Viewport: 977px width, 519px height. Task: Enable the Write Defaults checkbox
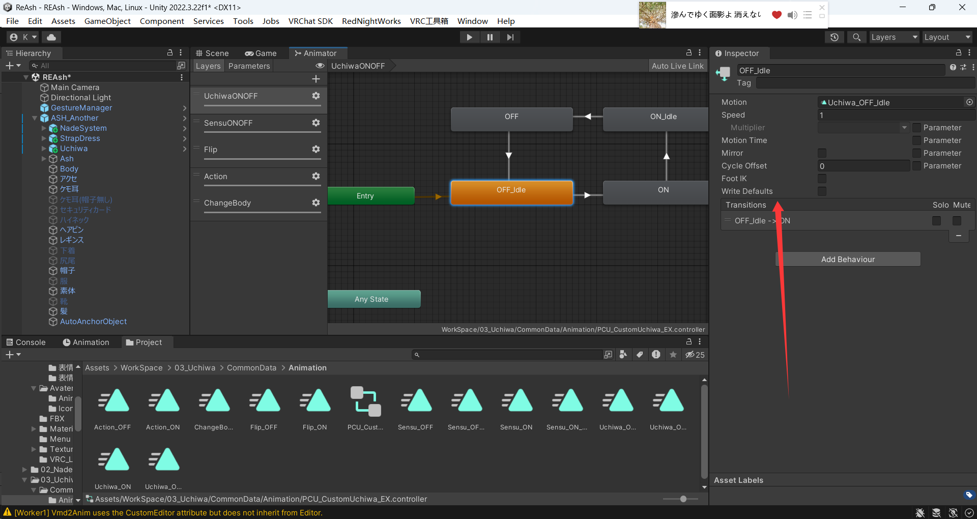[x=822, y=191]
